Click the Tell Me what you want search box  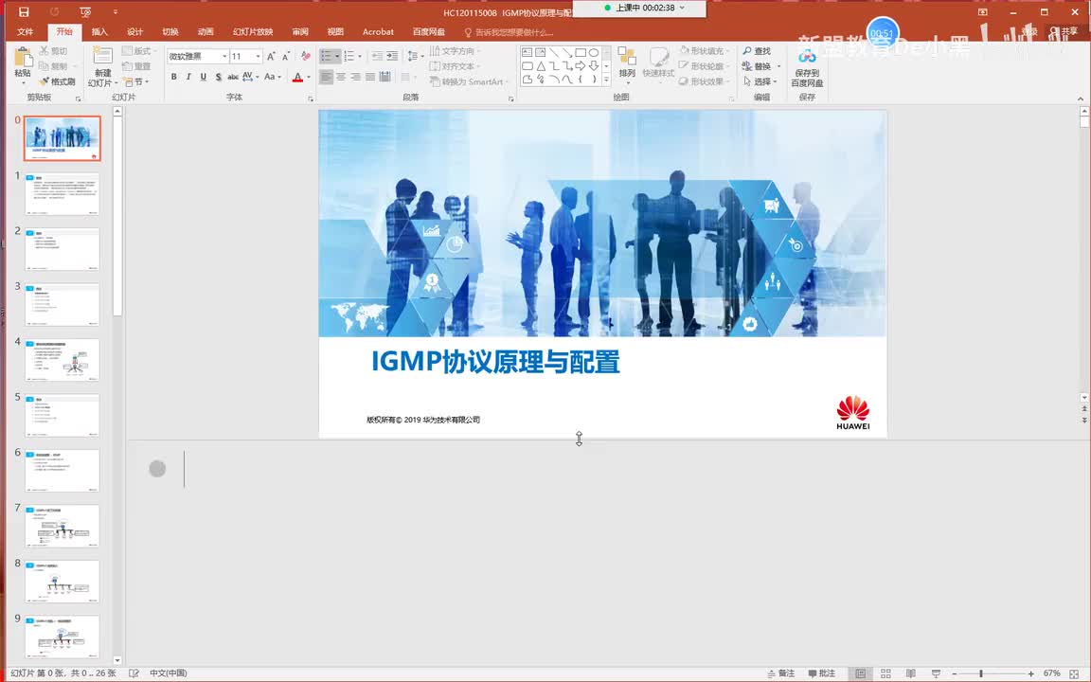coord(509,32)
